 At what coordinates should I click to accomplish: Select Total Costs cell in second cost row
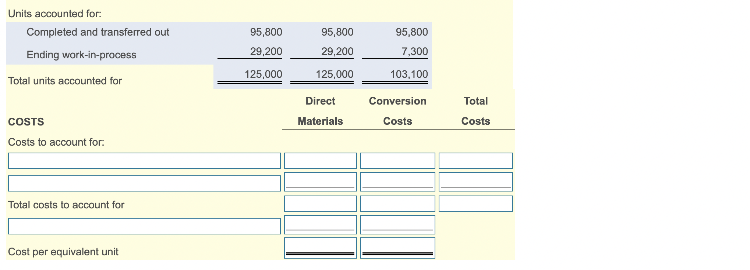coord(475,182)
